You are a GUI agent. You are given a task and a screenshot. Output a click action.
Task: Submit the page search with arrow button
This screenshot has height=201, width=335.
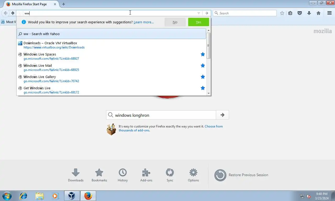pyautogui.click(x=222, y=115)
